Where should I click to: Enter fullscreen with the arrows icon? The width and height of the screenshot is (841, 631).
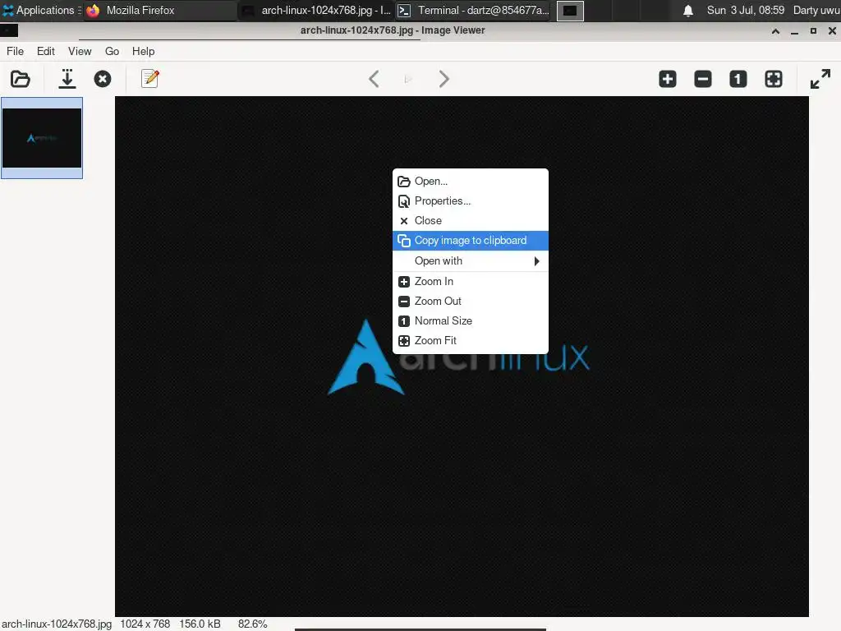point(820,79)
